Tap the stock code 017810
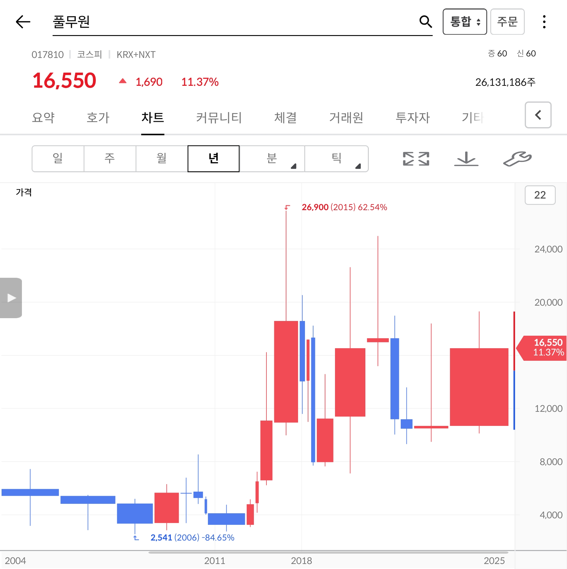Image resolution: width=567 pixels, height=569 pixels. [48, 55]
